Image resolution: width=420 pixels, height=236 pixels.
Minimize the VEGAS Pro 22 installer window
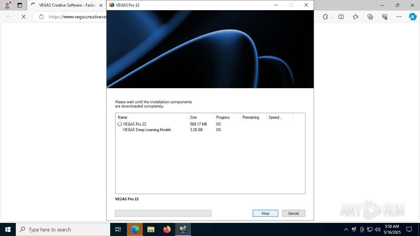point(276,5)
